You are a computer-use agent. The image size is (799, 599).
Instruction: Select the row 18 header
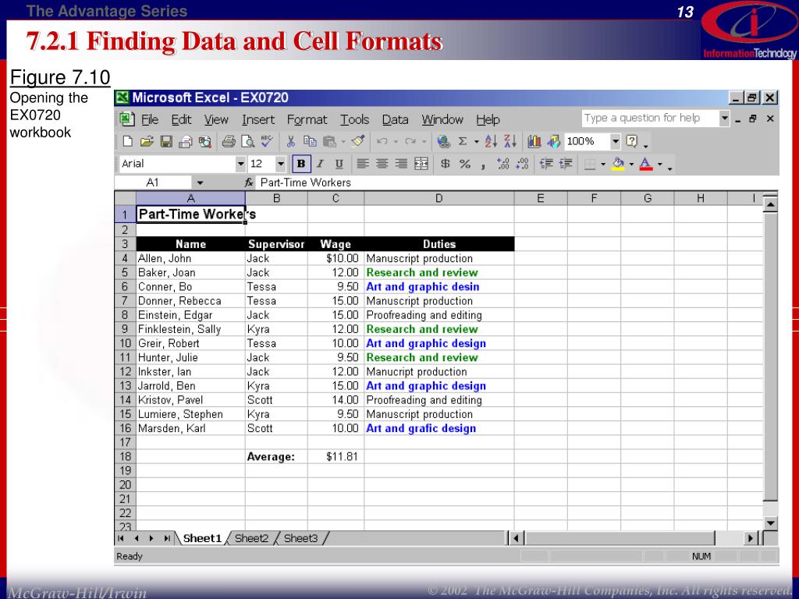tap(126, 456)
